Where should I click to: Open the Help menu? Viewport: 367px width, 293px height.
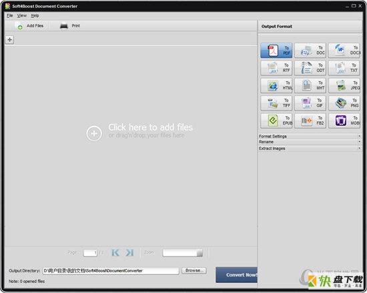coord(35,16)
